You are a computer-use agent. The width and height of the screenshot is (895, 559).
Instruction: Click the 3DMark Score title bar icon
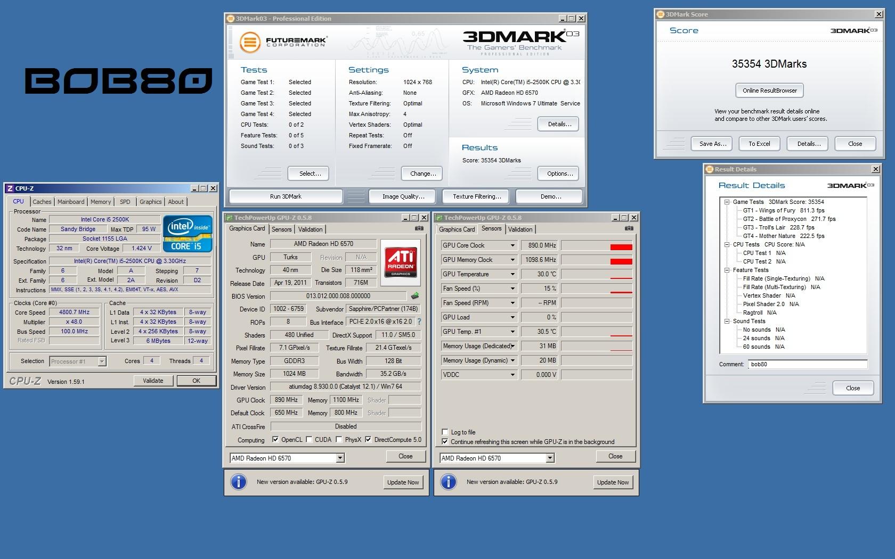tap(661, 14)
